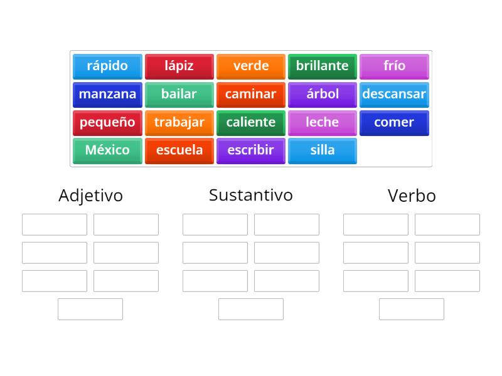Select the word tile "rápido"
This screenshot has height=376, width=502.
click(107, 66)
